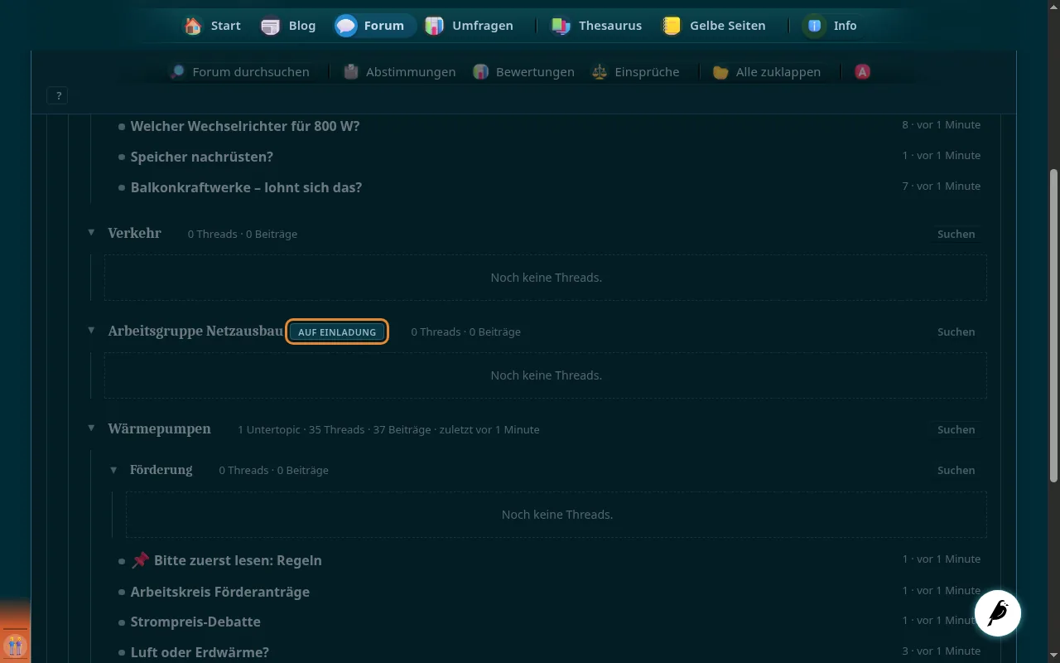Image resolution: width=1060 pixels, height=663 pixels.
Task: Open thread Strompreis-Debatte
Action: (x=195, y=622)
